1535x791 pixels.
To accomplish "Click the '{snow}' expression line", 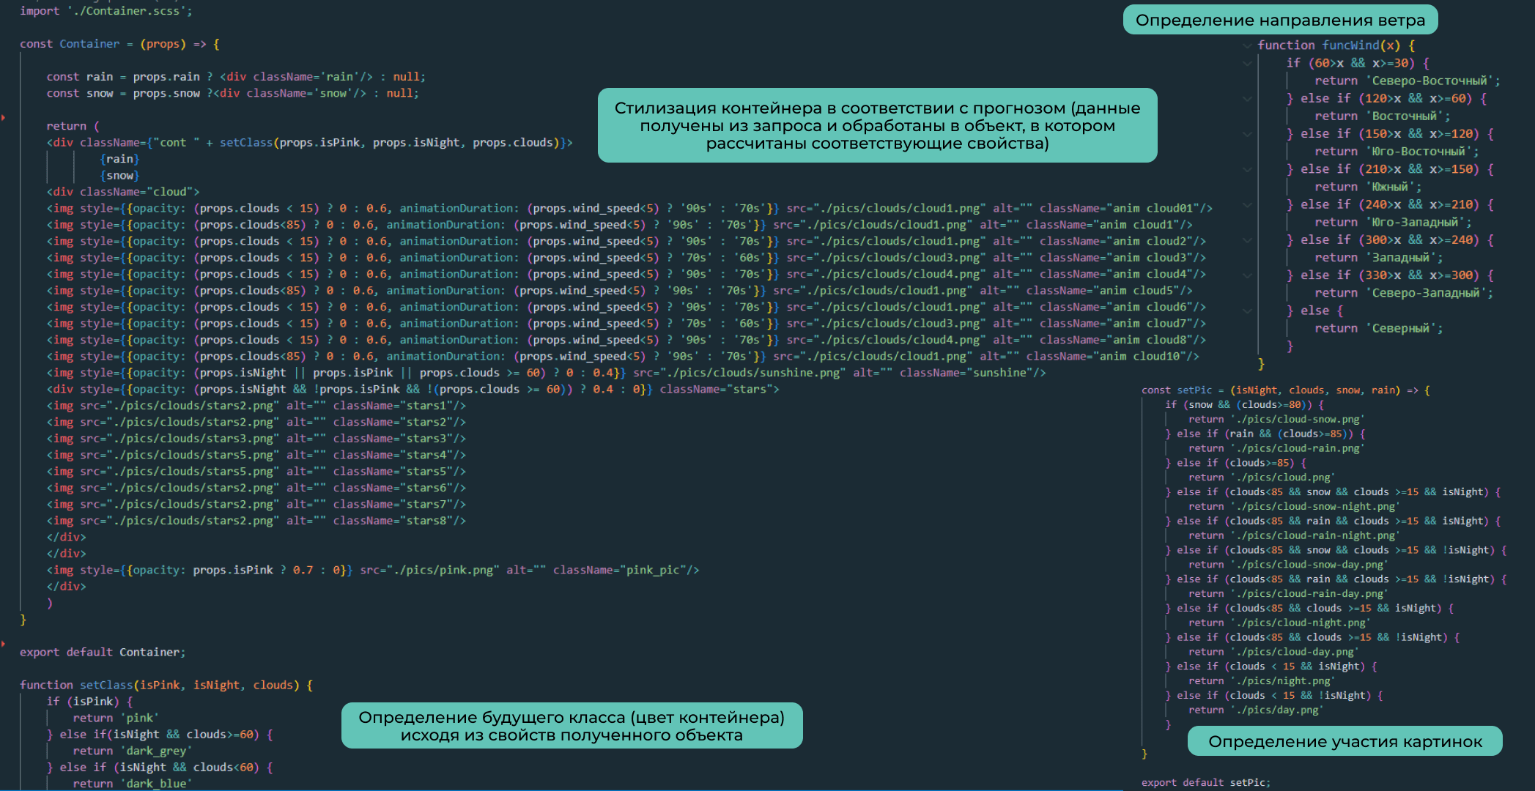I will tap(119, 175).
